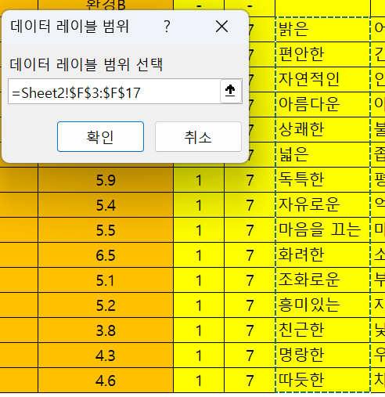Select the cell containing 아름다운
Image resolution: width=385 pixels, height=397 pixels.
pyautogui.click(x=322, y=104)
